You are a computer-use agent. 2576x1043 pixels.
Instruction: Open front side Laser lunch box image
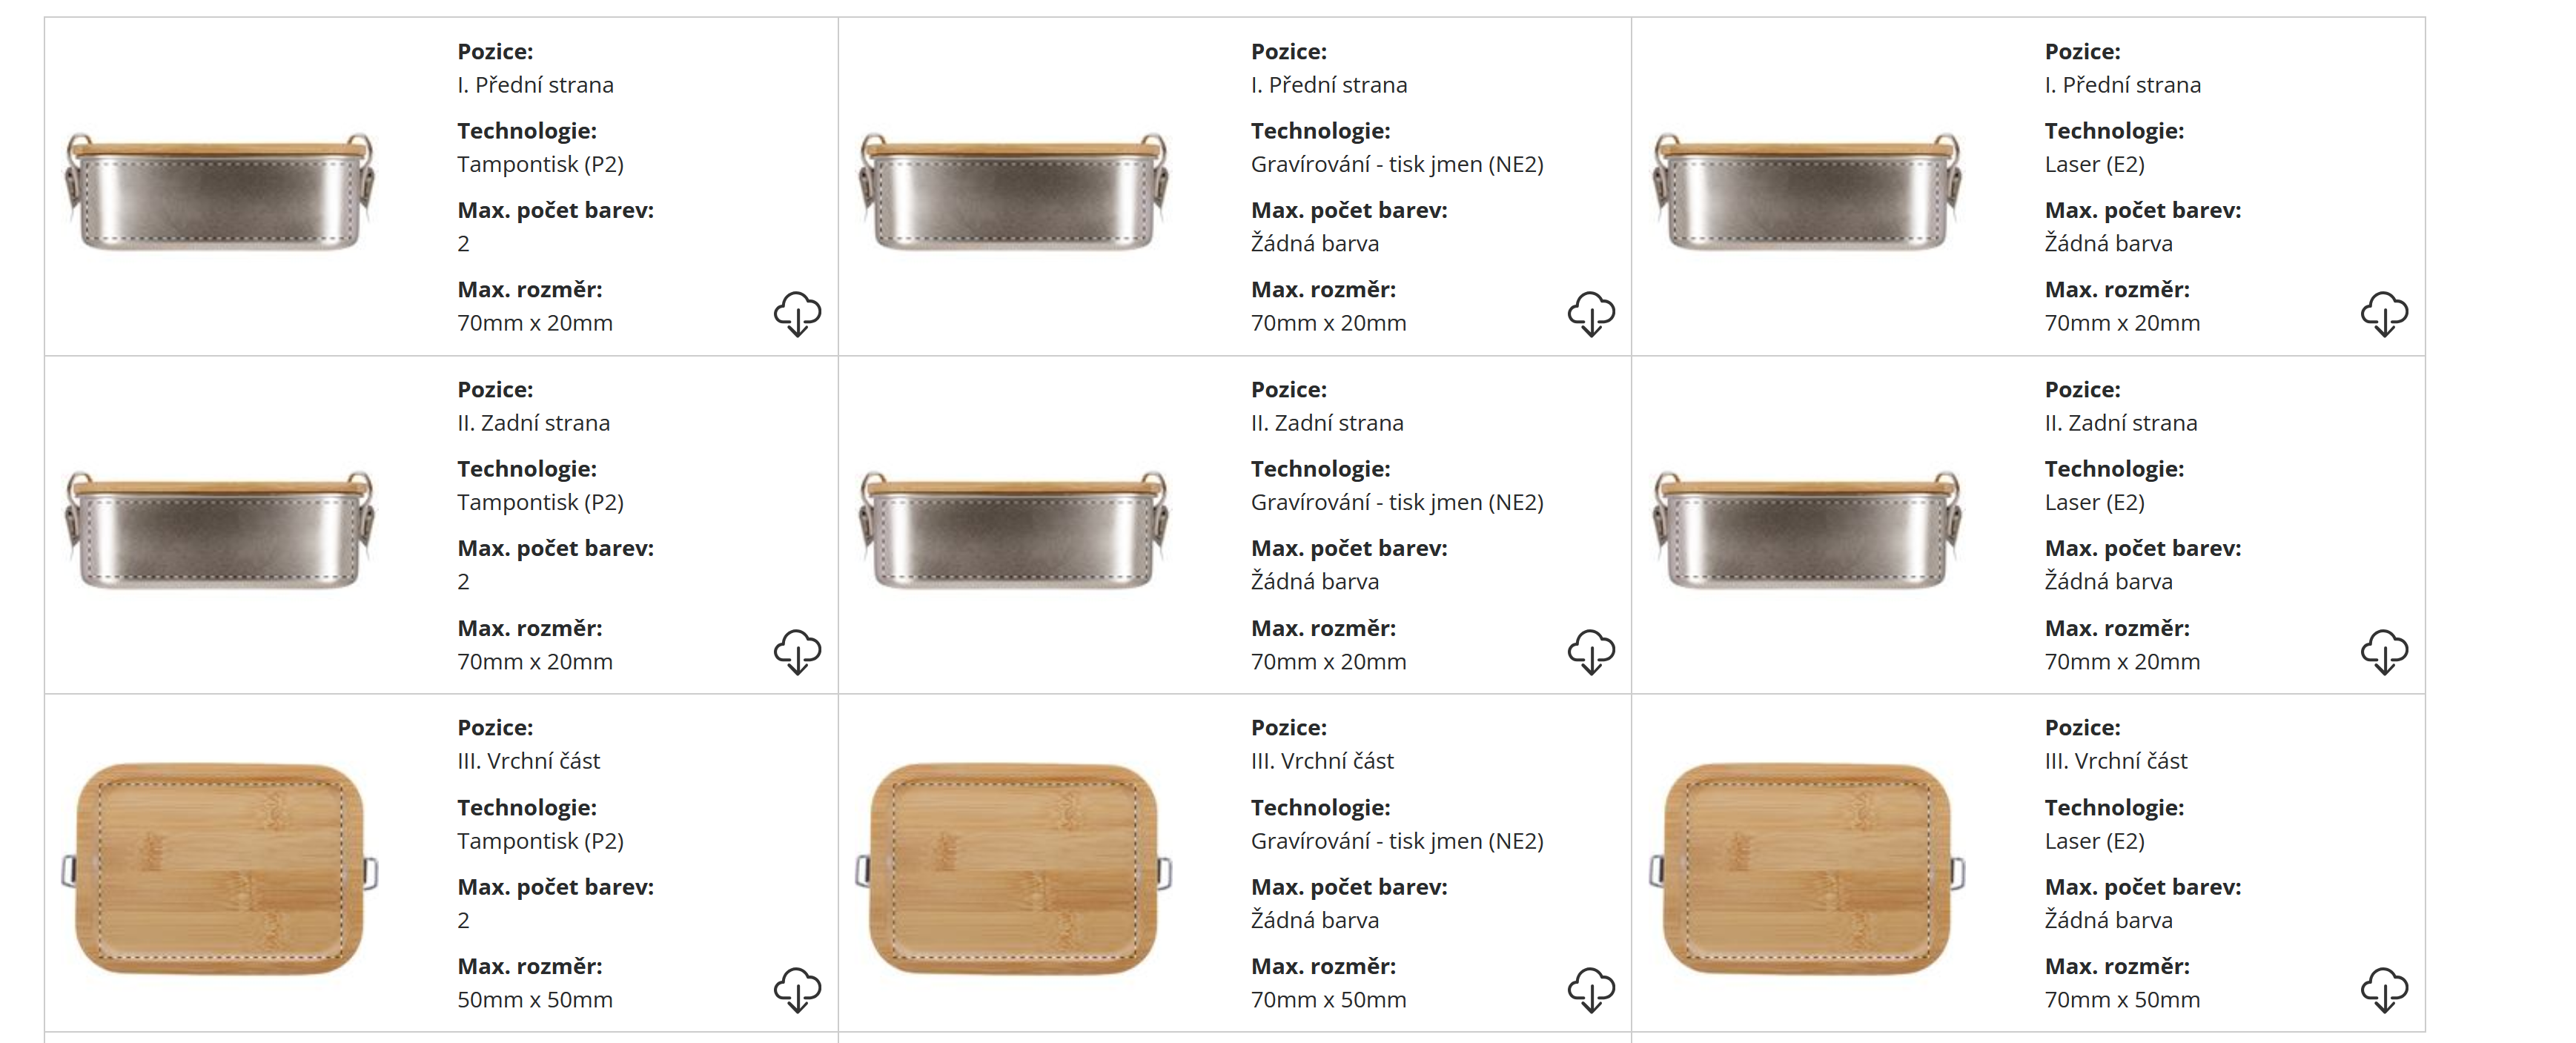coord(1807,191)
